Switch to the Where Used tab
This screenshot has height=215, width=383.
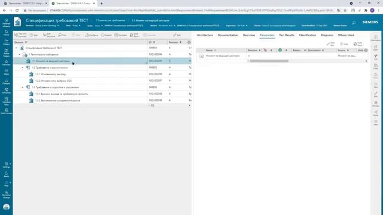coord(346,35)
